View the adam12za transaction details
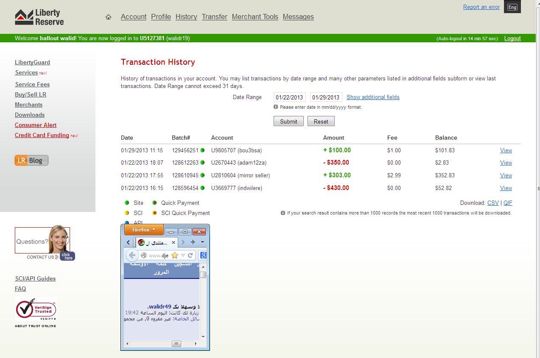 506,163
